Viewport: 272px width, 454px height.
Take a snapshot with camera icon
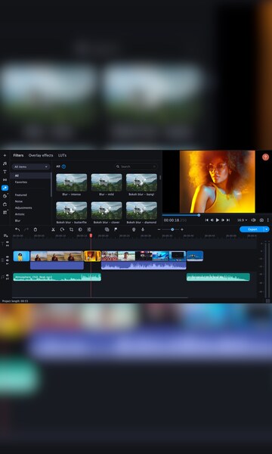(261, 220)
